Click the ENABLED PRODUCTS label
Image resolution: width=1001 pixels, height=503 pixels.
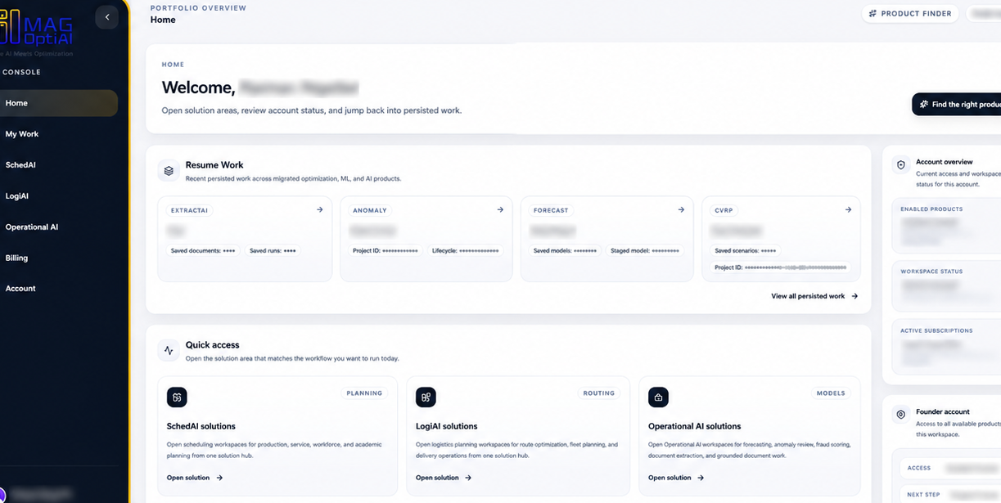click(x=931, y=209)
